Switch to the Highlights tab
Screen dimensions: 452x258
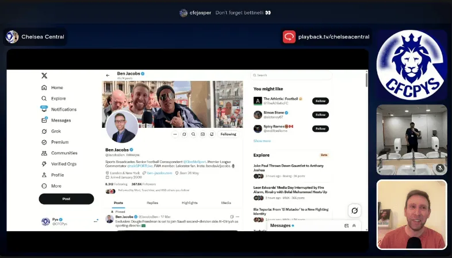(190, 203)
